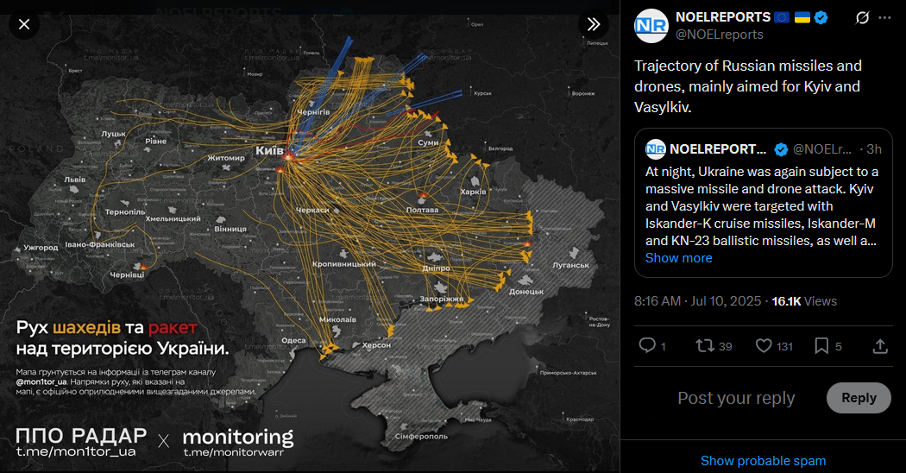This screenshot has width=906, height=473.
Task: Click Show probable spam link
Action: [x=764, y=461]
